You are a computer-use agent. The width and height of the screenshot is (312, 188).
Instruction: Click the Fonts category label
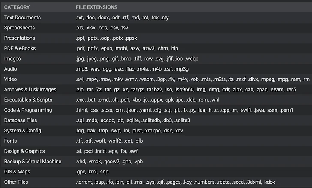[x=11, y=141]
